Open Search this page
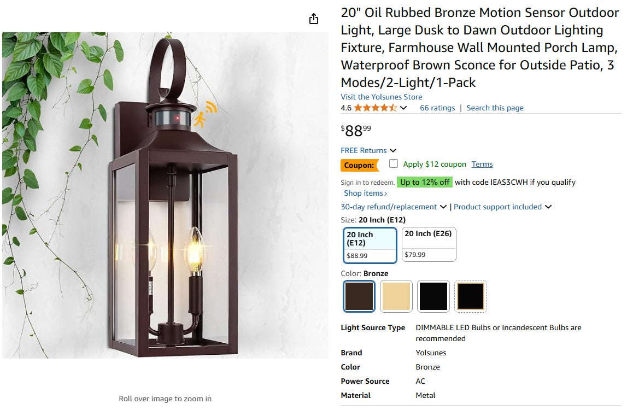Image resolution: width=633 pixels, height=410 pixels. point(495,108)
